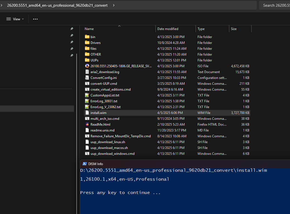Click 4/5/2025 6:06 PM date cell
The height and width of the screenshot is (214, 290).
click(170, 113)
